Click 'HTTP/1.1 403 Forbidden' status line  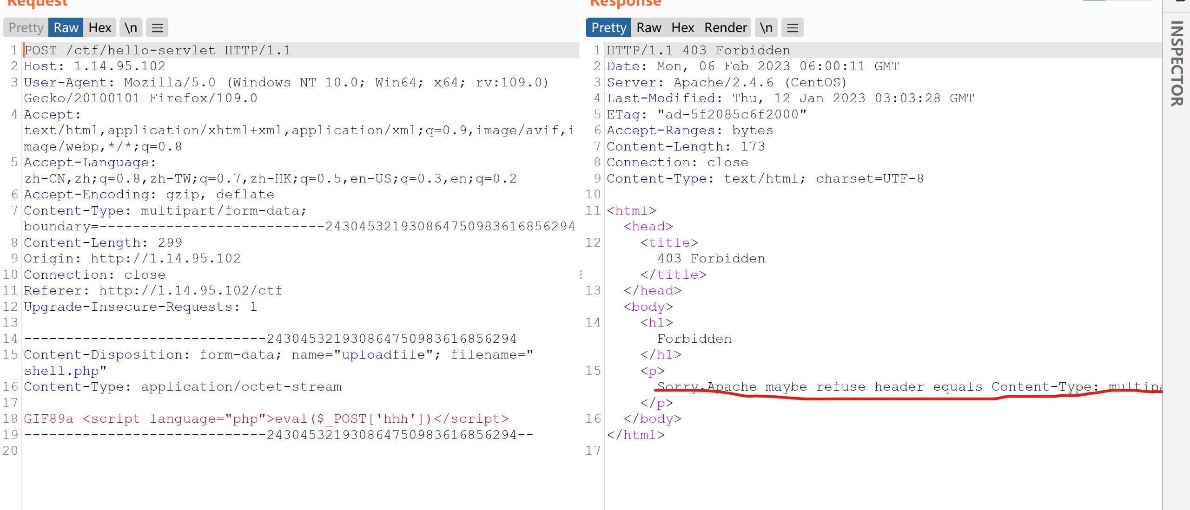[x=699, y=50]
